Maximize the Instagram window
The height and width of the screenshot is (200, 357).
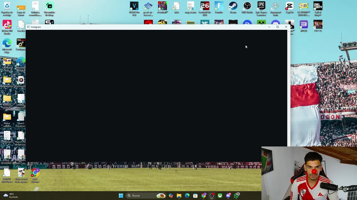pyautogui.click(x=278, y=27)
